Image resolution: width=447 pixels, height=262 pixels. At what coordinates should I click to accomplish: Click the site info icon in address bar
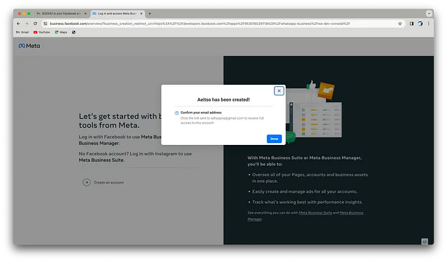45,24
